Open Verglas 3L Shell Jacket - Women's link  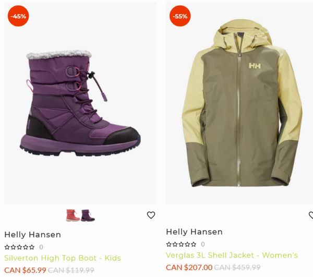pyautogui.click(x=232, y=255)
